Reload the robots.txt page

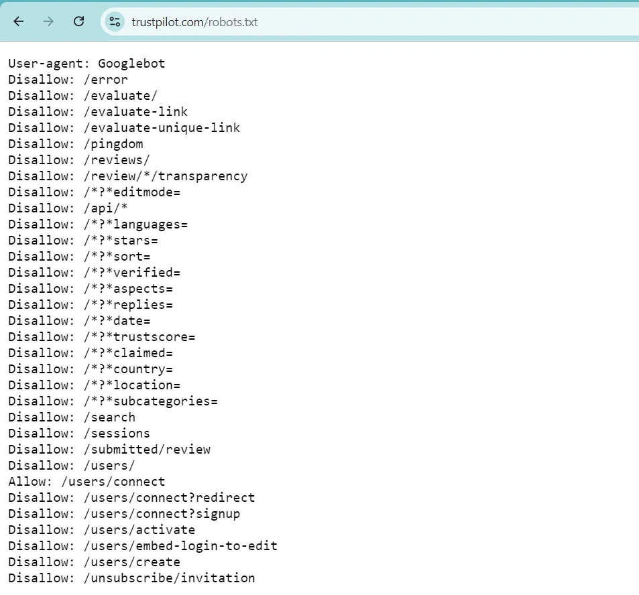tap(78, 21)
